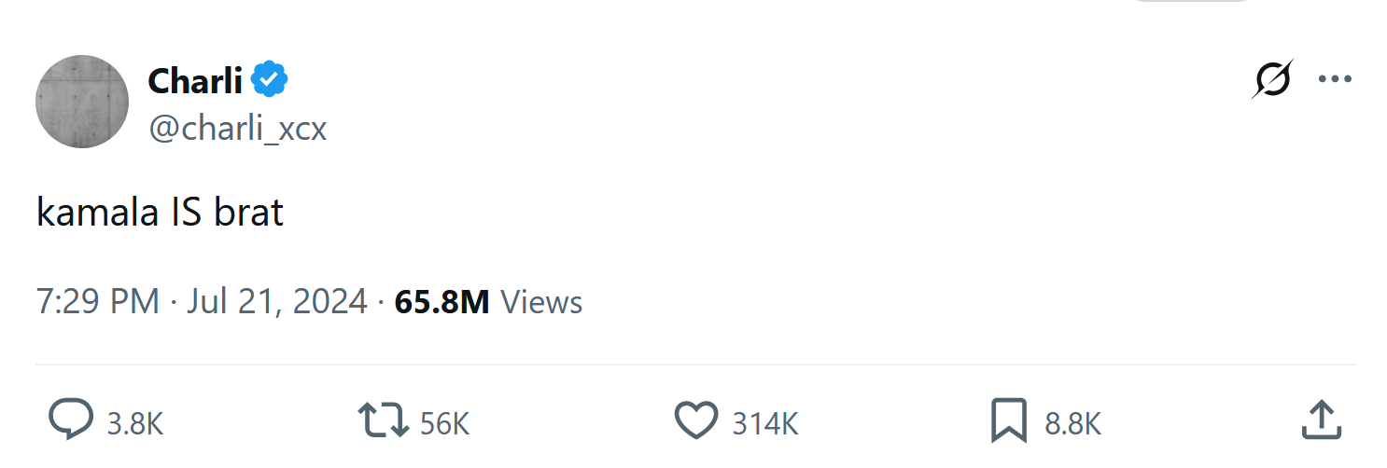Image resolution: width=1387 pixels, height=468 pixels.
Task: Click the 314K likes count
Action: (x=765, y=424)
